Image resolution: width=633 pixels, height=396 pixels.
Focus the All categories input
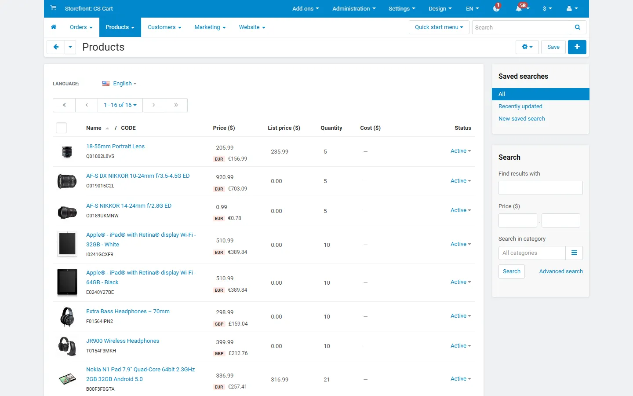click(532, 253)
